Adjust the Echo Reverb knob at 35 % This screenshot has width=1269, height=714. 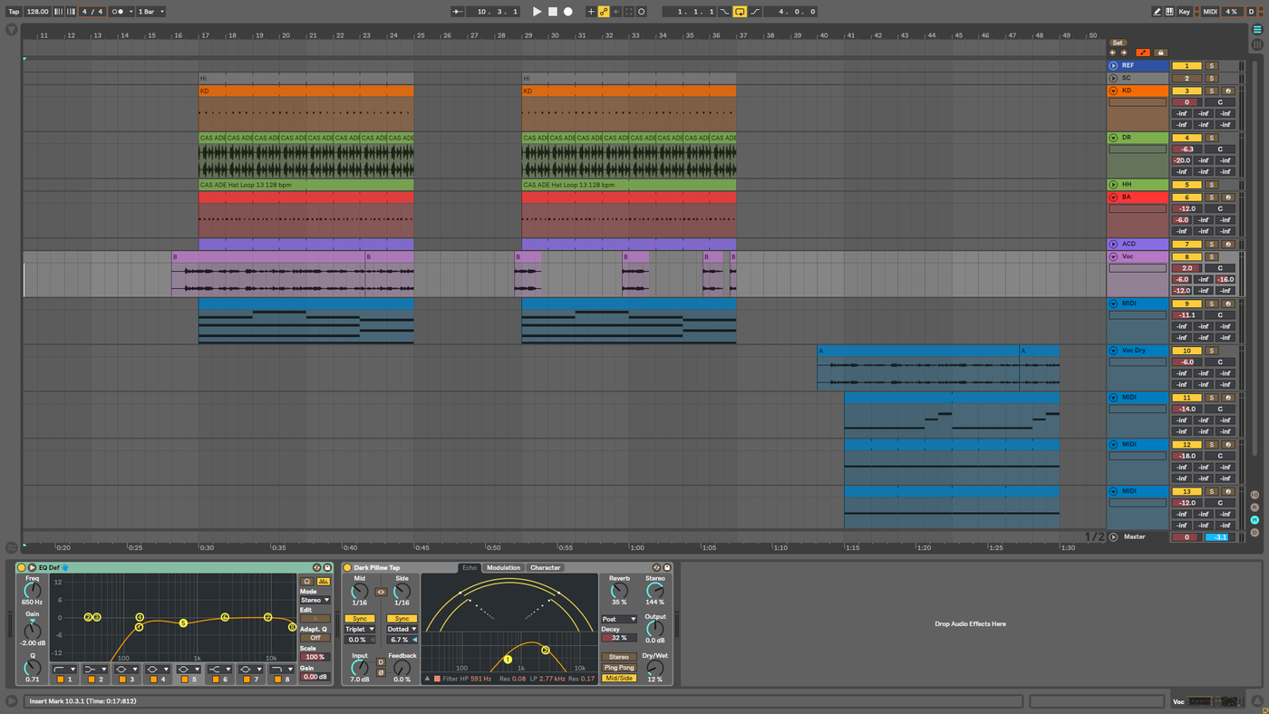coord(619,591)
